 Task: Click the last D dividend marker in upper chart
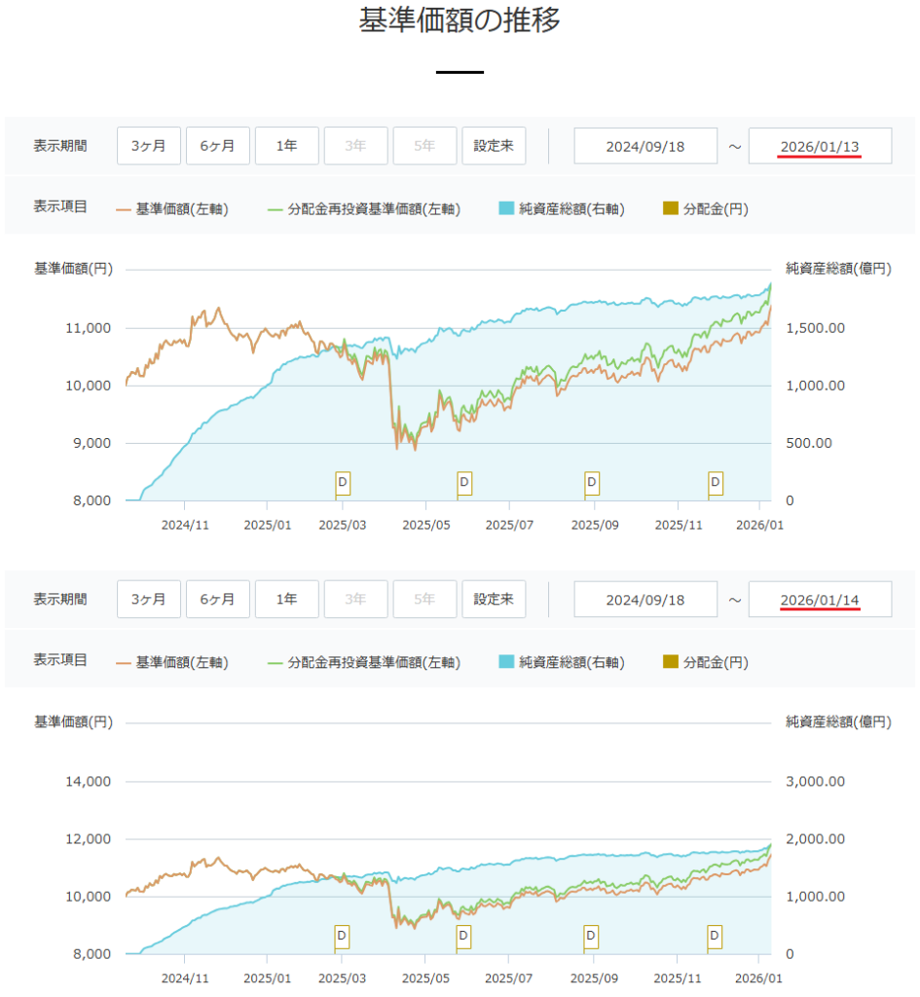pyautogui.click(x=716, y=482)
